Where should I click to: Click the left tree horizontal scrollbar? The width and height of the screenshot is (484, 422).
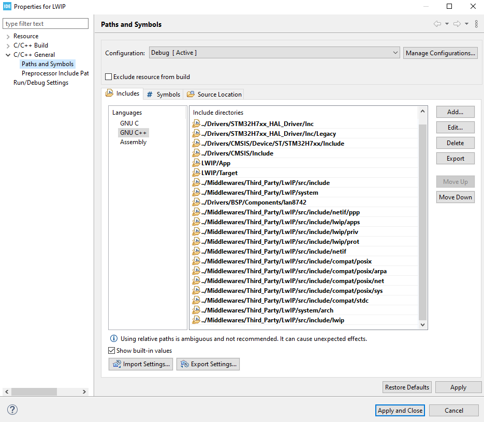34,392
